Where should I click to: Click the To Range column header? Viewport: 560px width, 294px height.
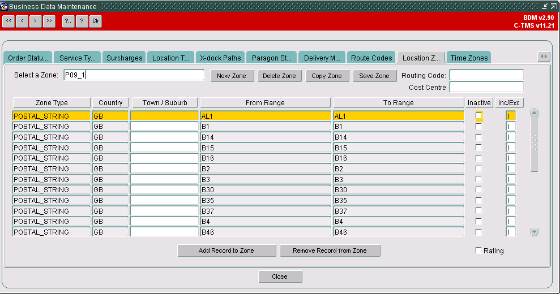click(x=399, y=103)
